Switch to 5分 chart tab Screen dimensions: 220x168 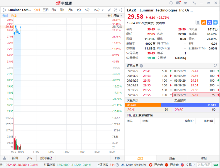pos(87,10)
